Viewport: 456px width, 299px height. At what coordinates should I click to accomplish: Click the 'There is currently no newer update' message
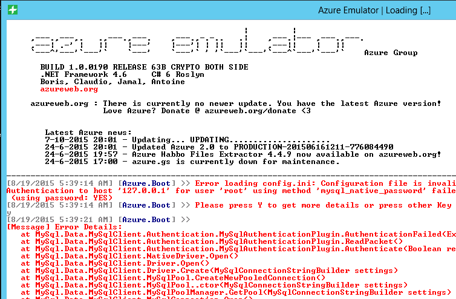(272, 103)
